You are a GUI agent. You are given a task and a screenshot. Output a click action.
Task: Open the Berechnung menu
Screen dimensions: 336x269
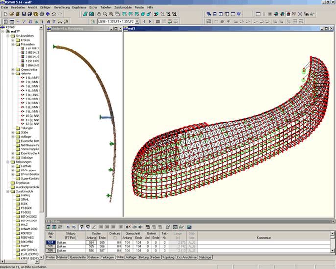[x=62, y=7]
